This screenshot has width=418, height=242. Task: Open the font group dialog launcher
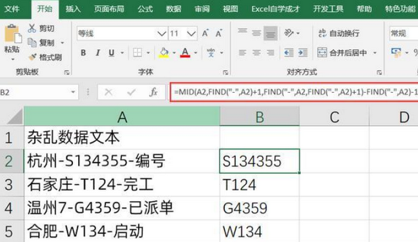click(x=225, y=72)
